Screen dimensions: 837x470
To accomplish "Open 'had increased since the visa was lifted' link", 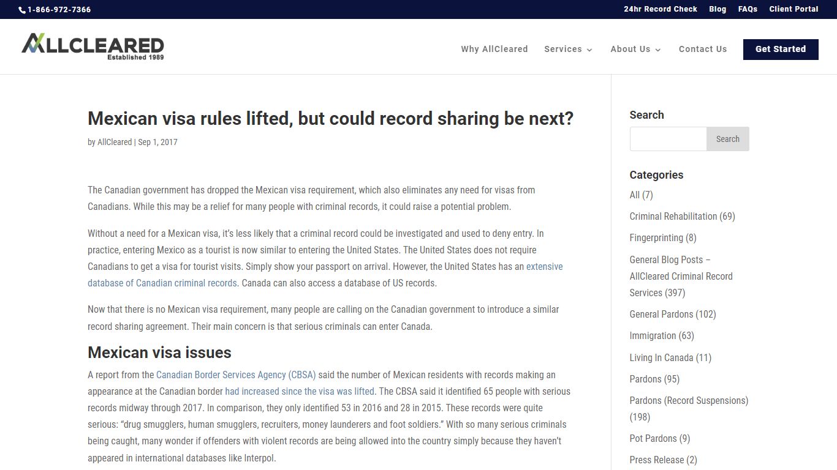I will 300,391.
